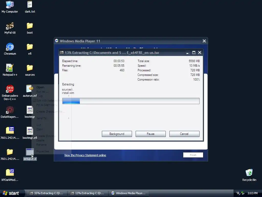
Task: Select the bootmgr file icon
Action: pyautogui.click(x=30, y=112)
